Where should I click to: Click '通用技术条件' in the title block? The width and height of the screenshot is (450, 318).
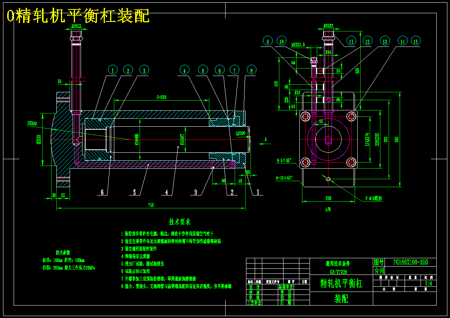(x=338, y=264)
